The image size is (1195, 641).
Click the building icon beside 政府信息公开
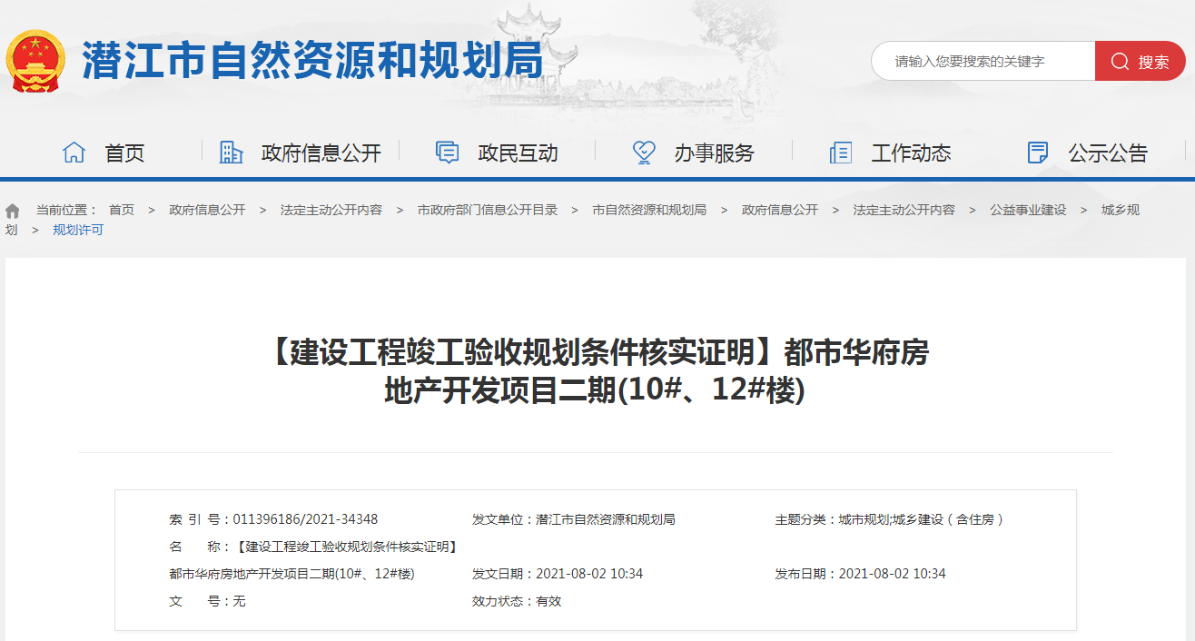[232, 153]
